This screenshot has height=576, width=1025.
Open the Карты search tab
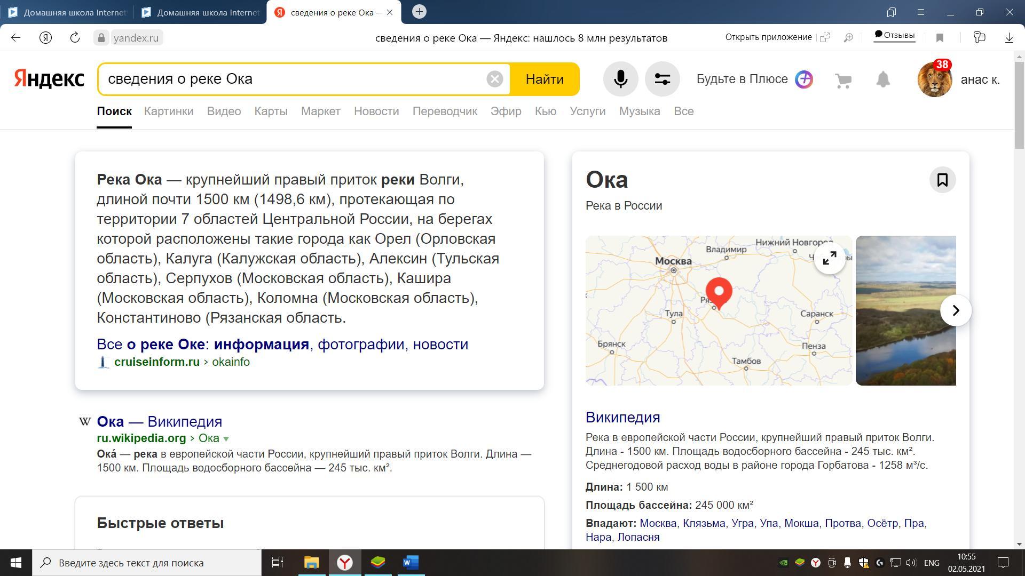tap(271, 111)
